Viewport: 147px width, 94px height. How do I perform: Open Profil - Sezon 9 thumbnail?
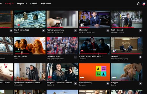tap(127, 19)
